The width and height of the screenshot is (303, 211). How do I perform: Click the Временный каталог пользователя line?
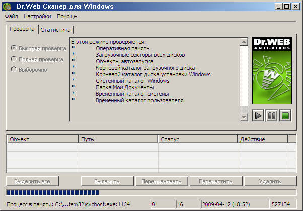pyautogui.click(x=139, y=101)
